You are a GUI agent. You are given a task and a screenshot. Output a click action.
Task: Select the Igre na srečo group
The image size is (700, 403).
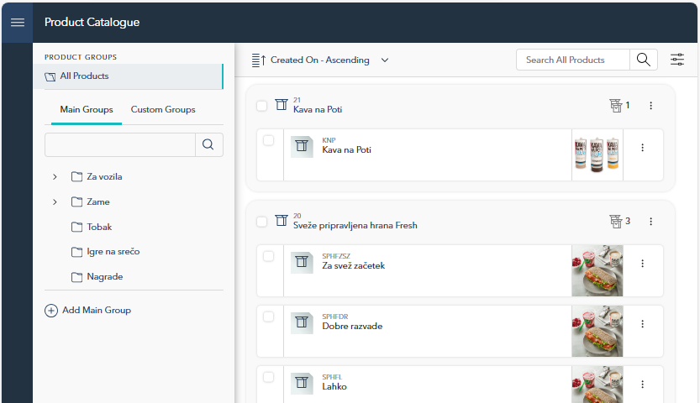(x=113, y=252)
